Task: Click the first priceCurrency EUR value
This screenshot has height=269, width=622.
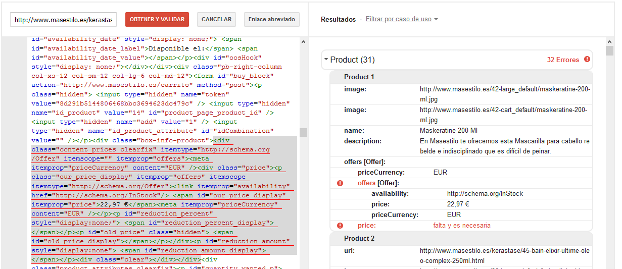Action: click(x=440, y=172)
